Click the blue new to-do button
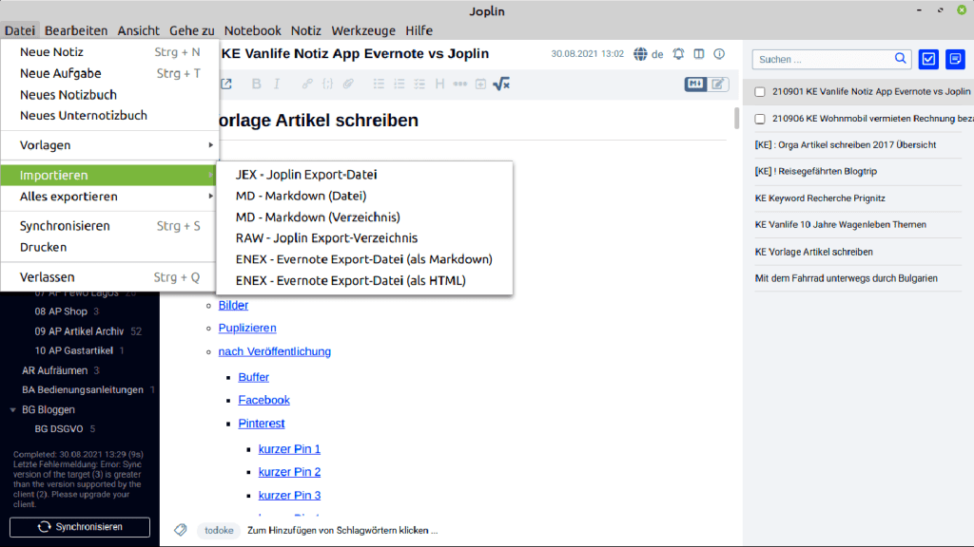The image size is (974, 547). pos(928,59)
